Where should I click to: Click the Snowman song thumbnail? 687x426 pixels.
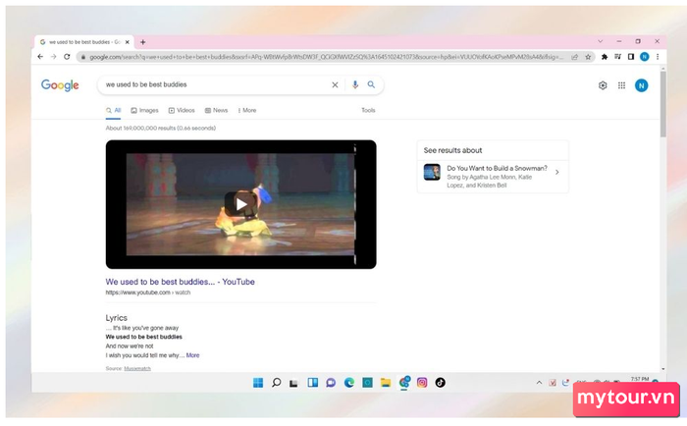pyautogui.click(x=432, y=172)
